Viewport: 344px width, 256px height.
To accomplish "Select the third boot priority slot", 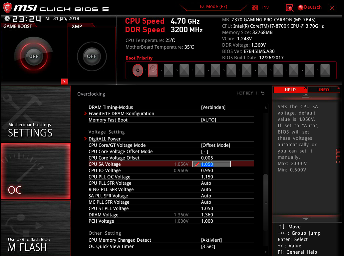I will pos(169,70).
